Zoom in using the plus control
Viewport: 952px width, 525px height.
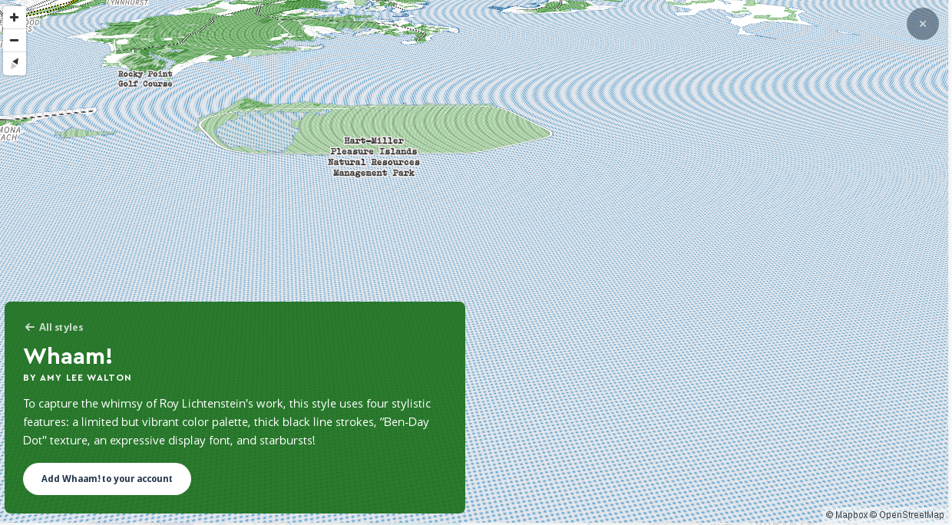tap(14, 17)
